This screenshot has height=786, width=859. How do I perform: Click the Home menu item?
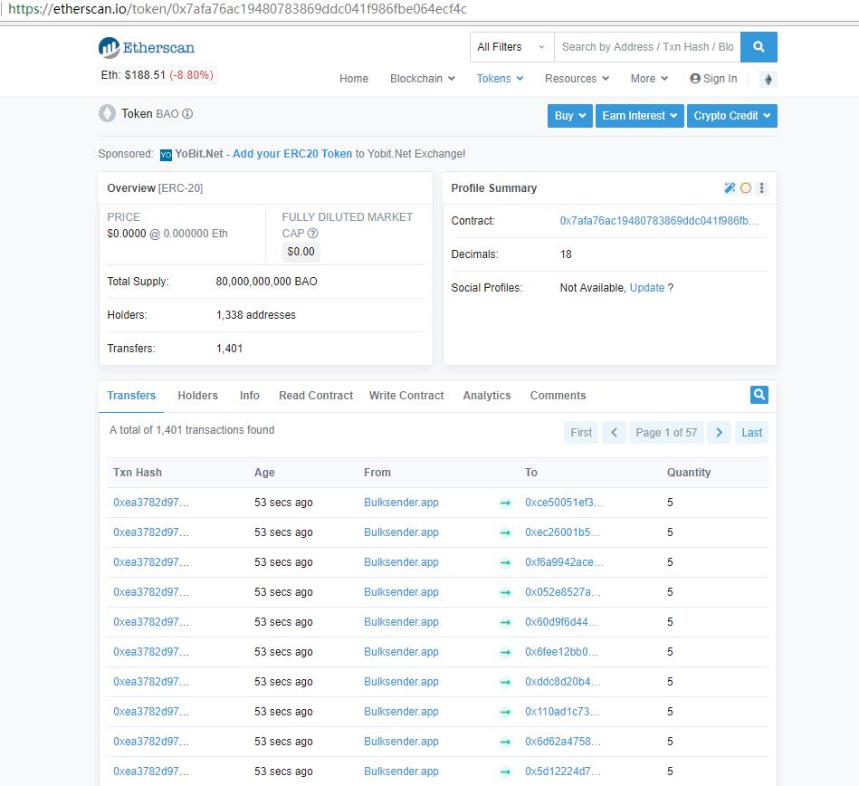(354, 79)
